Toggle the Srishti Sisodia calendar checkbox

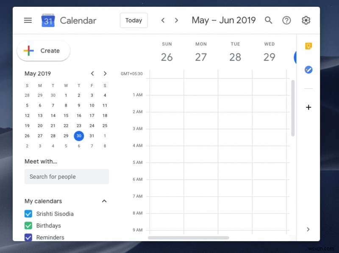(28, 214)
